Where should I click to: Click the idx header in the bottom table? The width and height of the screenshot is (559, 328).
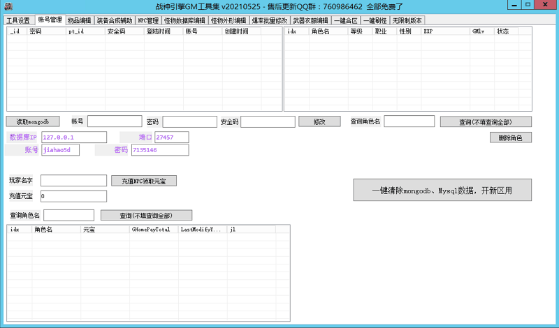click(20, 230)
